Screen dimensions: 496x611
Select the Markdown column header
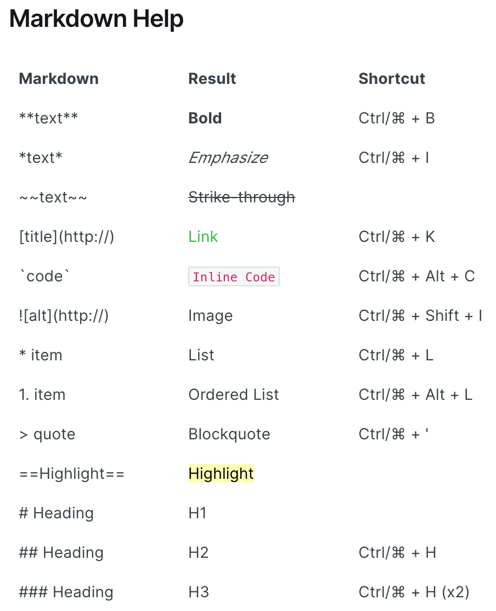point(59,79)
